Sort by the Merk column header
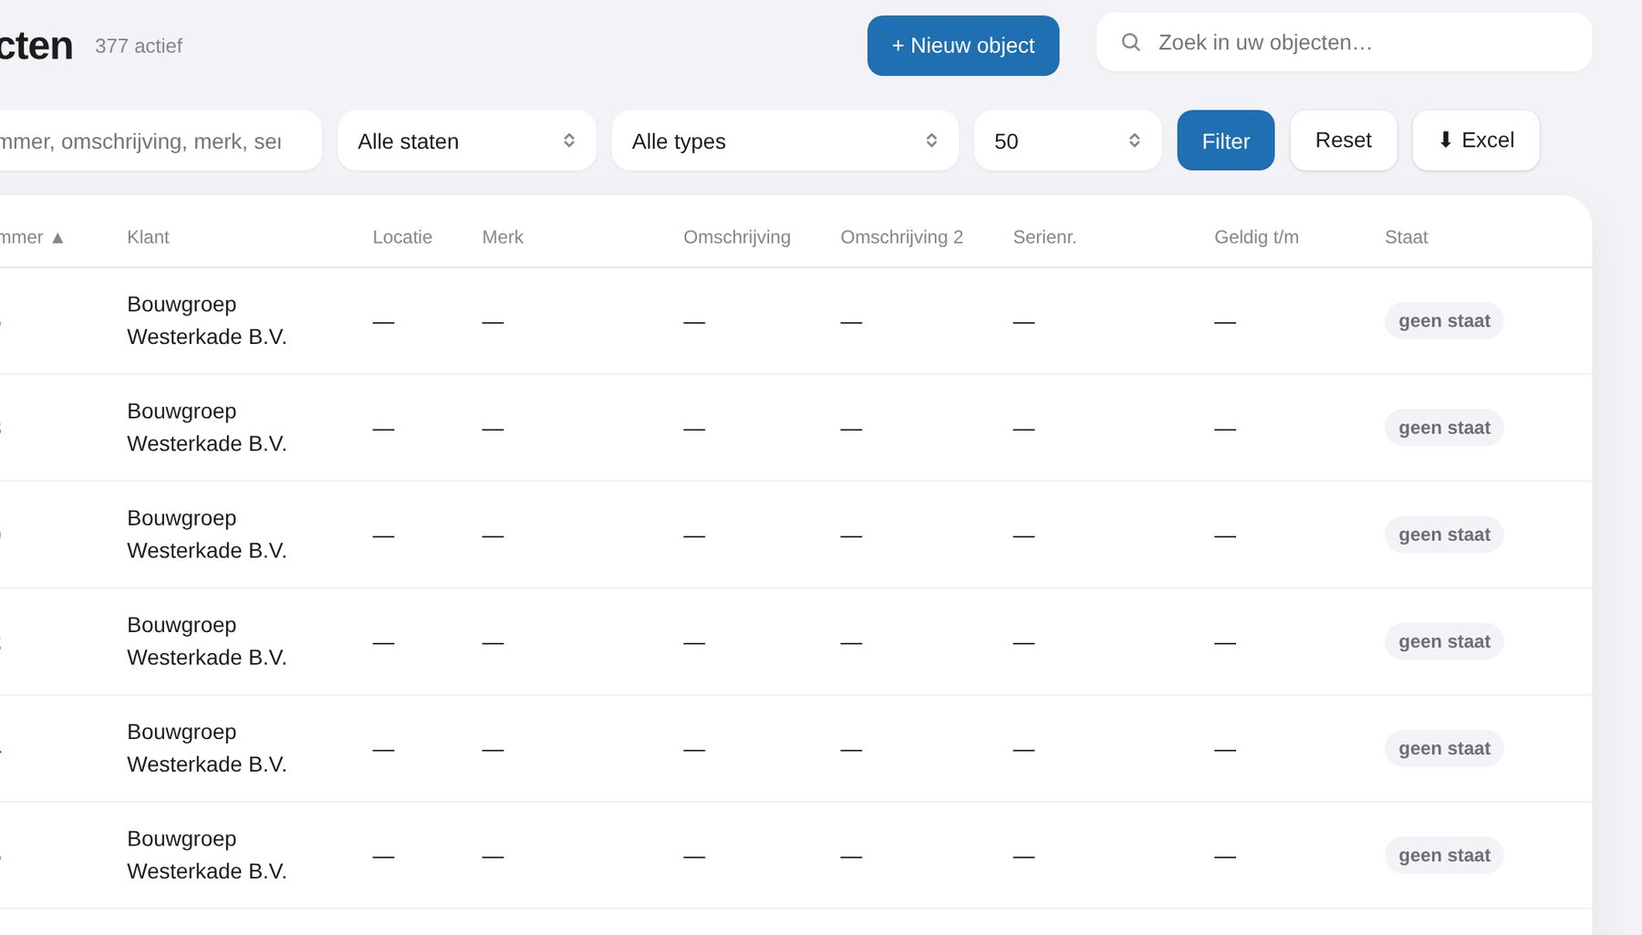This screenshot has width=1642, height=935. click(x=503, y=237)
